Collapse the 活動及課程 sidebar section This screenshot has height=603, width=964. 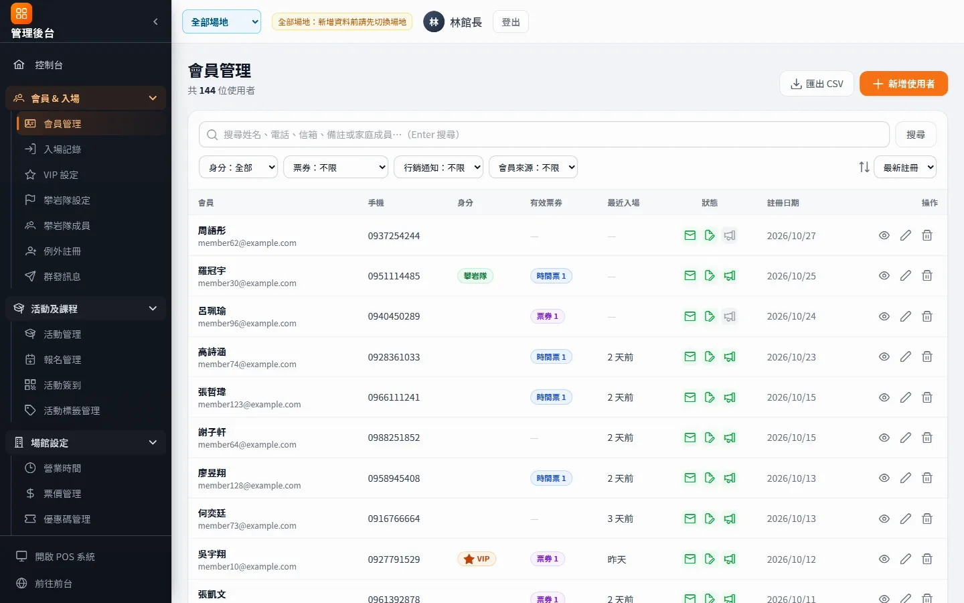(86, 309)
